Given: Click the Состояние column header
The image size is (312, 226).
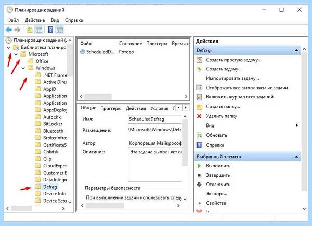Looking at the screenshot, I should pyautogui.click(x=131, y=44).
